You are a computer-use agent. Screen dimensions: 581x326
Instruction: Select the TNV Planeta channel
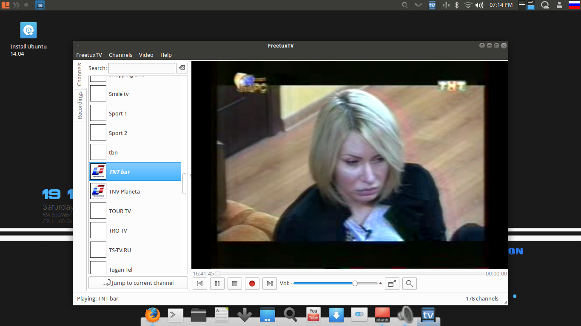[124, 191]
